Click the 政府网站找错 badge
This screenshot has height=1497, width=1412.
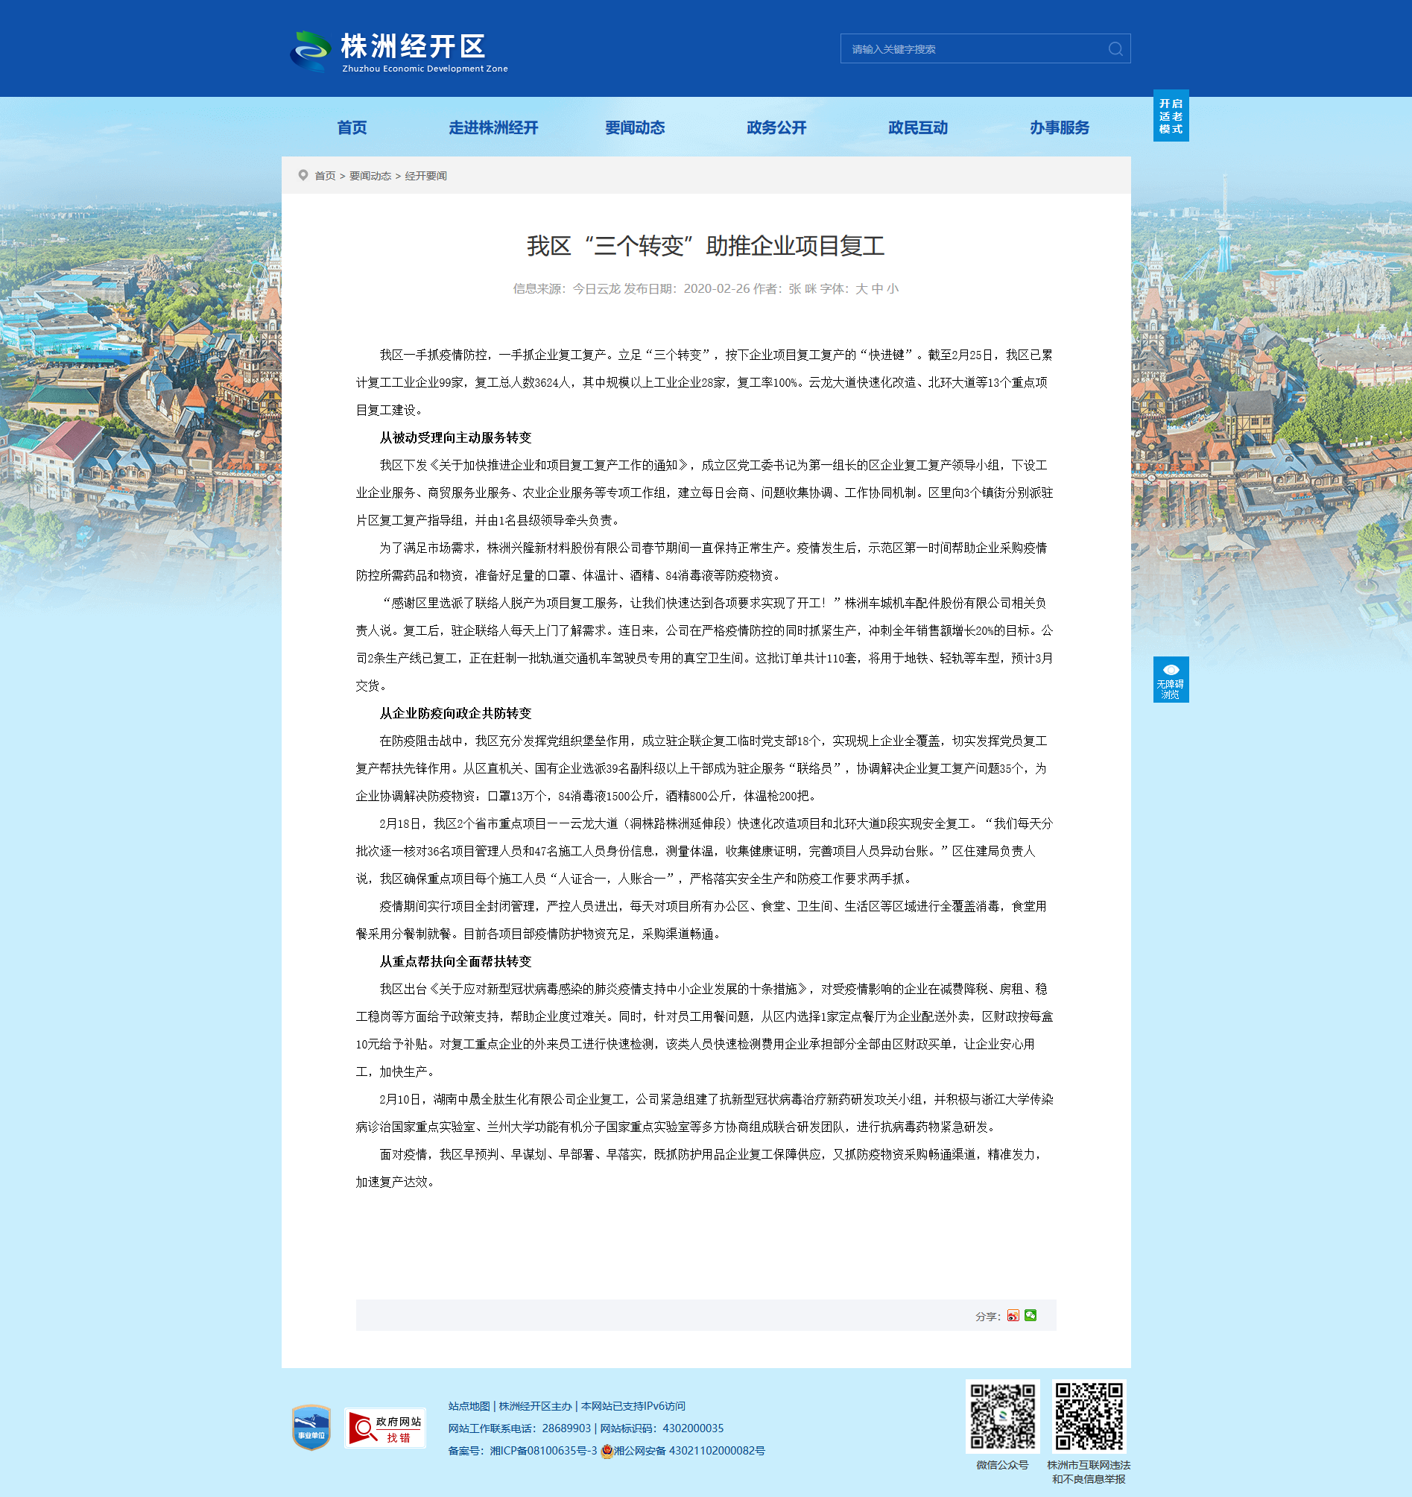click(x=384, y=1428)
